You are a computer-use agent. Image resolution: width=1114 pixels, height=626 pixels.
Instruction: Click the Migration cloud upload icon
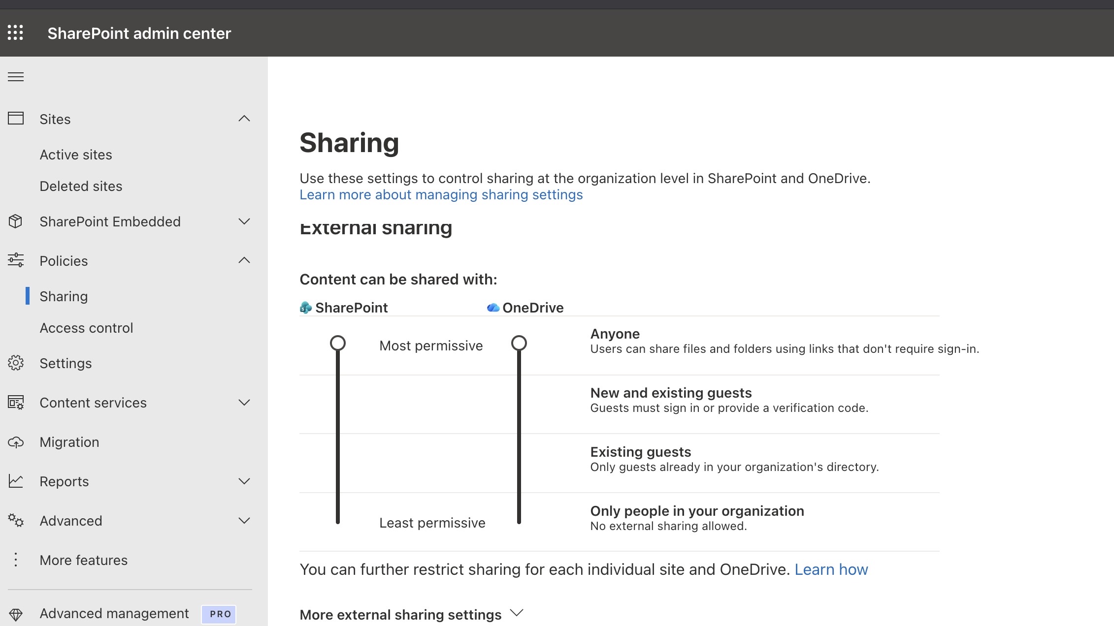(16, 442)
